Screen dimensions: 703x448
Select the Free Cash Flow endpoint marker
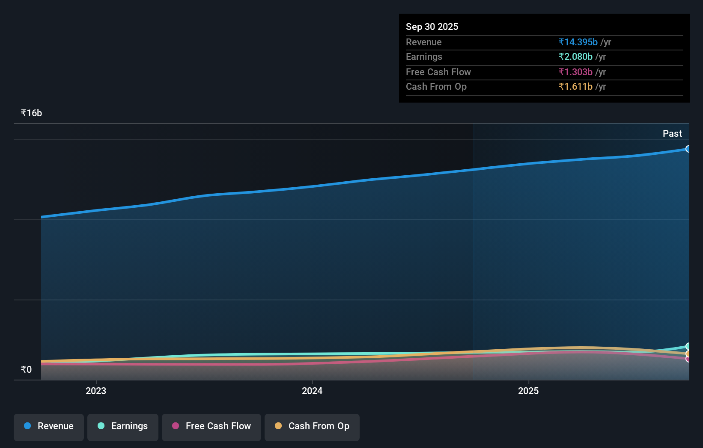[688, 359]
